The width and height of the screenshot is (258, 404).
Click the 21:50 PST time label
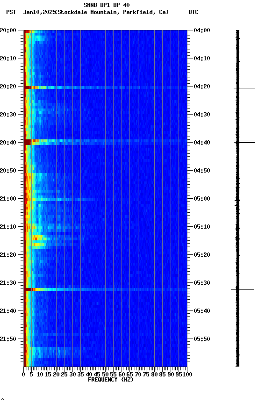[8, 339]
